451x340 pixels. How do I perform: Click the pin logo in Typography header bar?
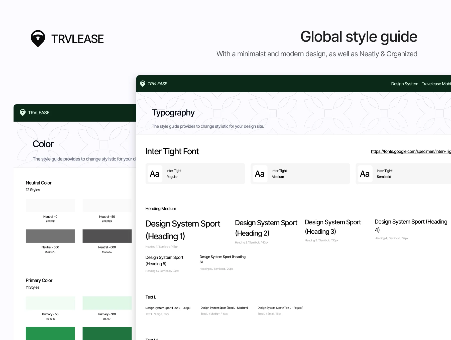click(x=143, y=84)
